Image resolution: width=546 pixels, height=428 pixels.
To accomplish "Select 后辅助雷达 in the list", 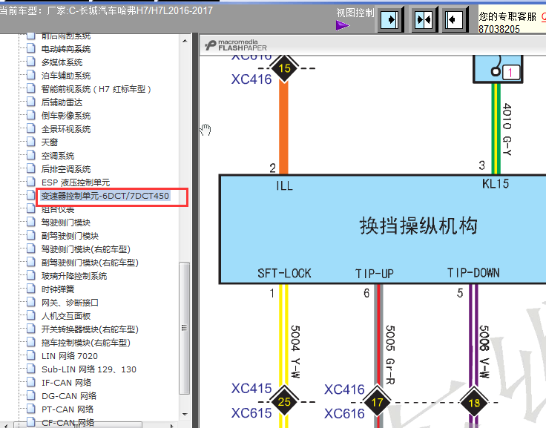I will [62, 102].
